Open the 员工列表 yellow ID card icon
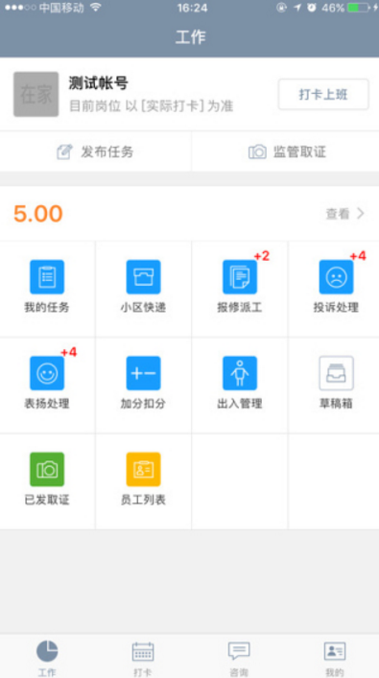Screen dimensions: 379x678 click(143, 470)
